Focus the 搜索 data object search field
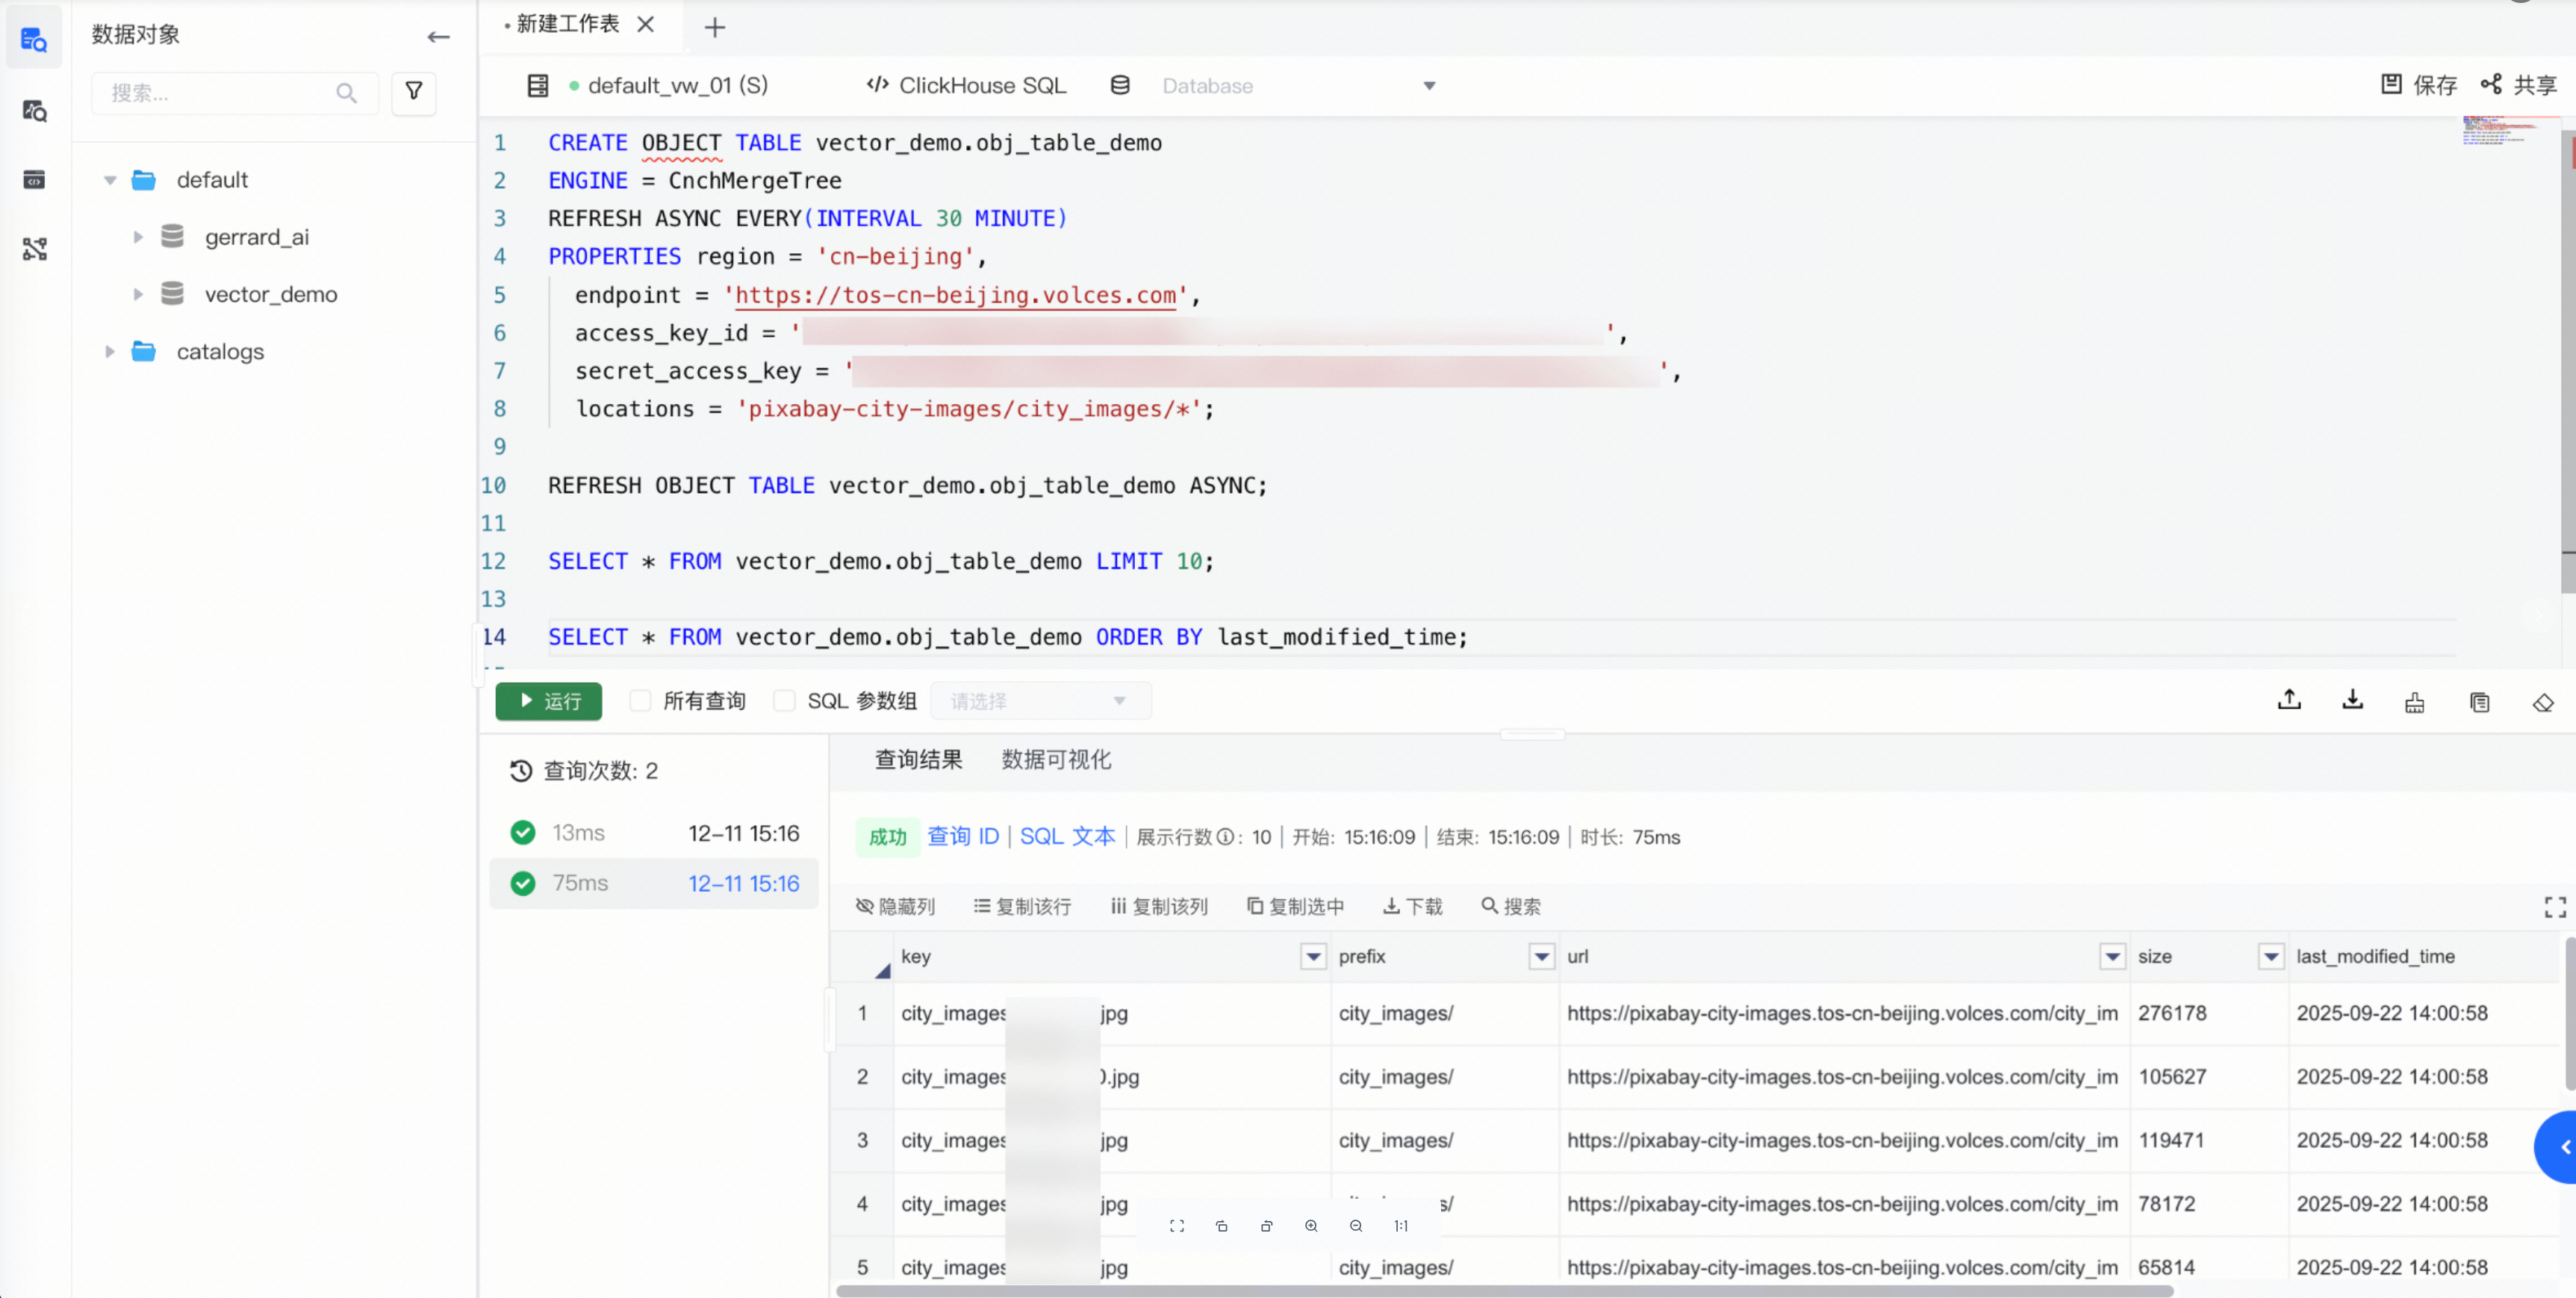The height and width of the screenshot is (1298, 2576). coord(235,93)
